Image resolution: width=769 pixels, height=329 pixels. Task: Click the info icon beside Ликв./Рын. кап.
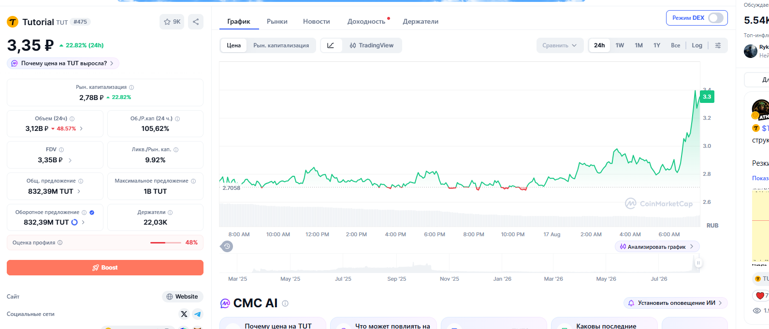pos(176,150)
